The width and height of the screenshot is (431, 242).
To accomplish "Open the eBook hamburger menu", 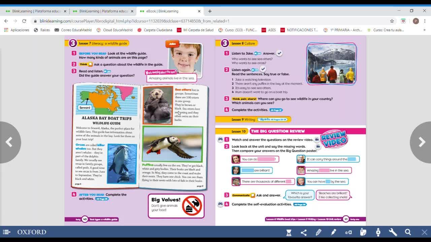I will 6,232.
